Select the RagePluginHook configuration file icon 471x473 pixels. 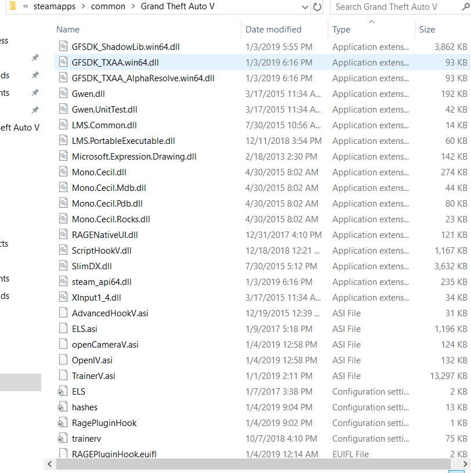tap(62, 423)
